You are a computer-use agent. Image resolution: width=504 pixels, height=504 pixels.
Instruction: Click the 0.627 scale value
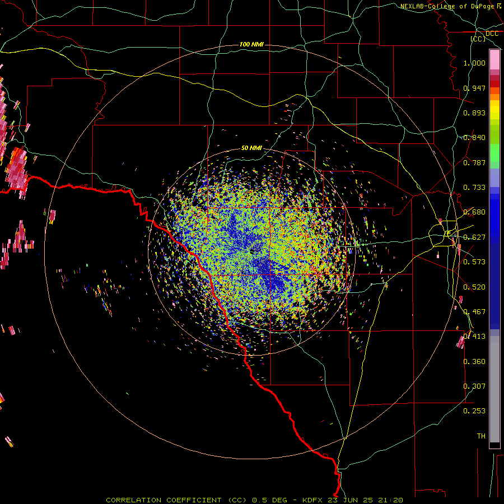[x=474, y=237]
